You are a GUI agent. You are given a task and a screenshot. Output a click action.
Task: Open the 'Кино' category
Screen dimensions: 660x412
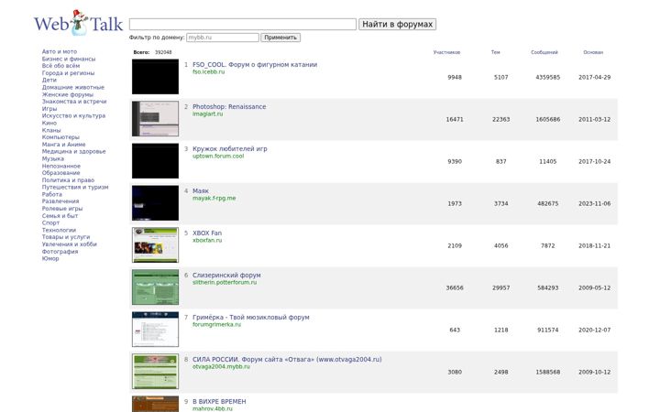(x=49, y=123)
